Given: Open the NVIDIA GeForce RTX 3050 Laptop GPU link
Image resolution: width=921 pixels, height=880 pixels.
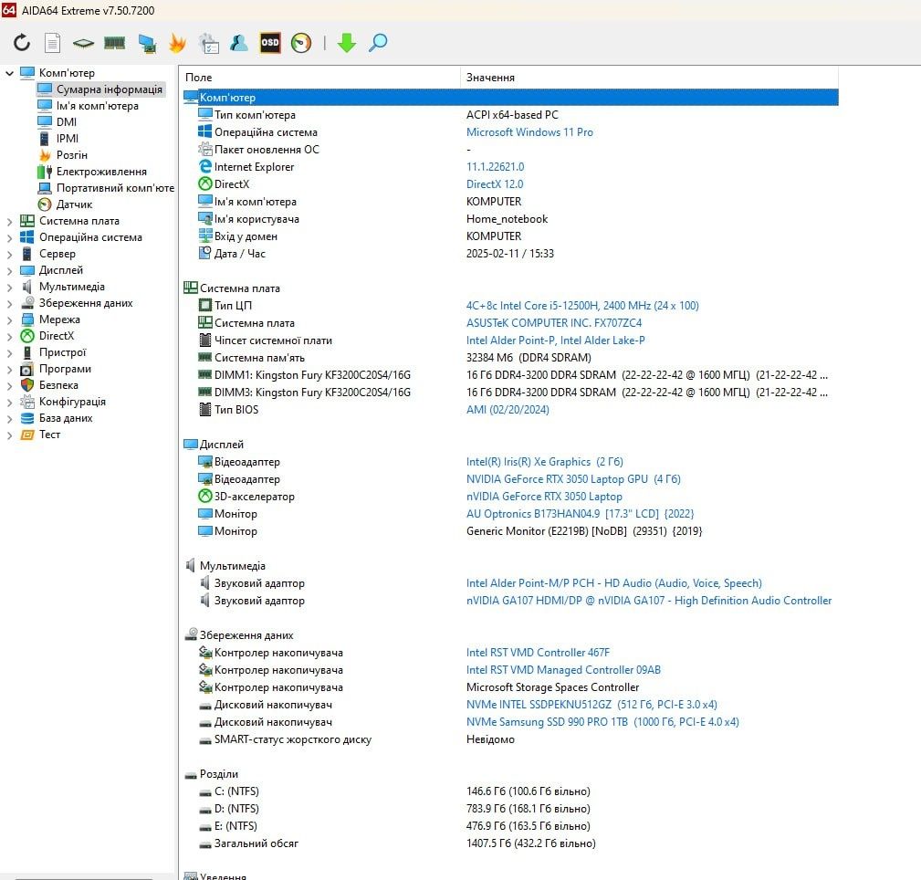Looking at the screenshot, I should tap(573, 479).
